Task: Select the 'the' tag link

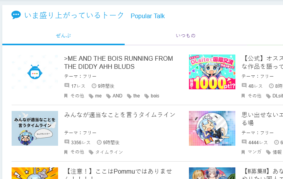Action: click(136, 96)
